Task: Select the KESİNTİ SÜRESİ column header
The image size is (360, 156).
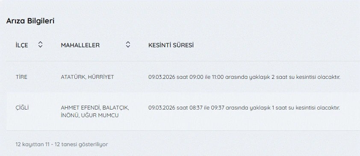Action: [x=171, y=45]
